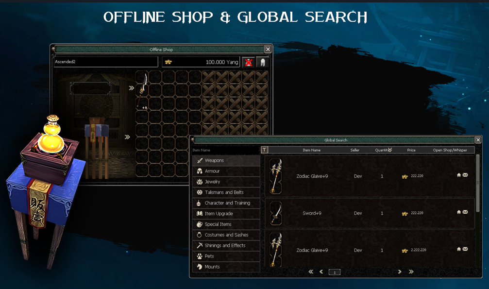Screen dimensions: 489x289
Task: Click gold coins icon in Yang field
Action: (x=169, y=63)
